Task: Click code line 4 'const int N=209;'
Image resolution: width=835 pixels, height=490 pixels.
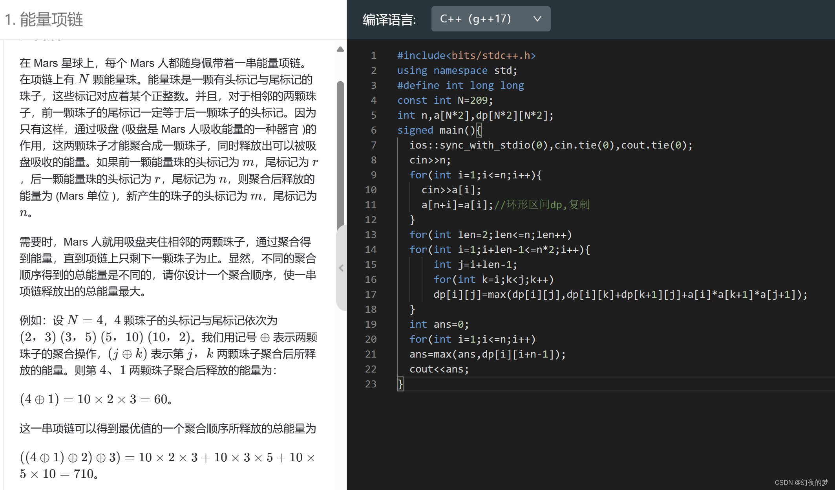Action: [445, 100]
